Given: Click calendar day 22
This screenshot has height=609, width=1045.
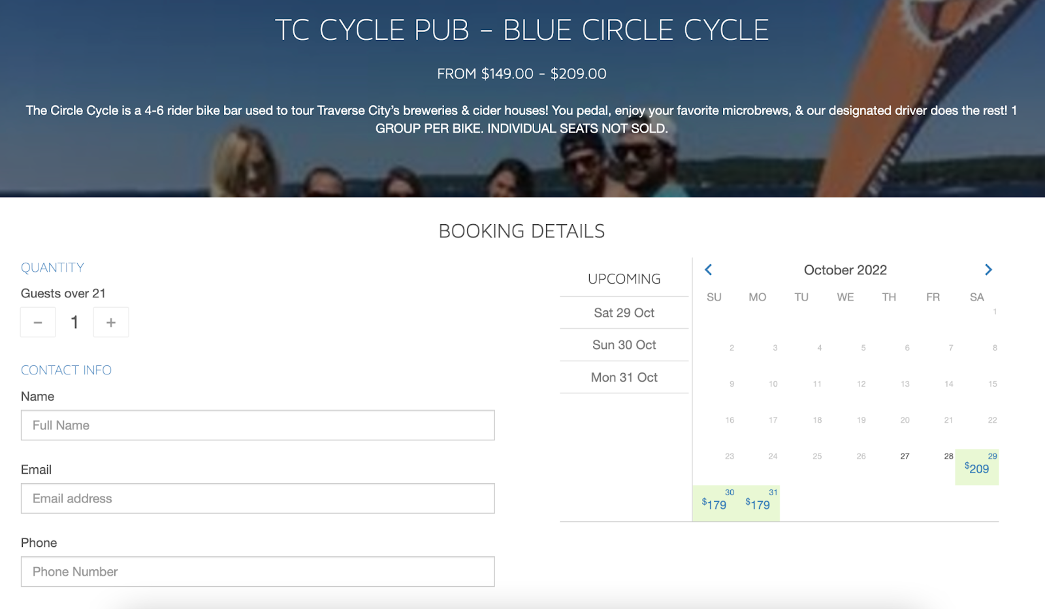Looking at the screenshot, I should pyautogui.click(x=992, y=420).
